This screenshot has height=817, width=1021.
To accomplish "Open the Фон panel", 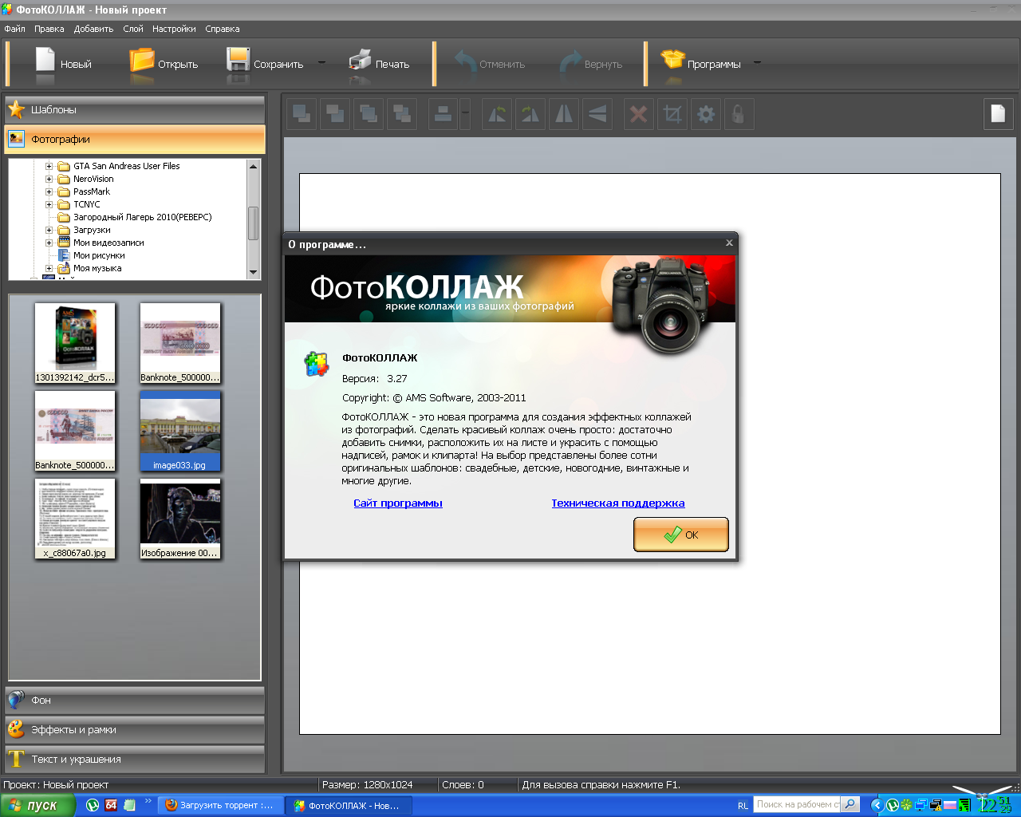I will click(135, 701).
